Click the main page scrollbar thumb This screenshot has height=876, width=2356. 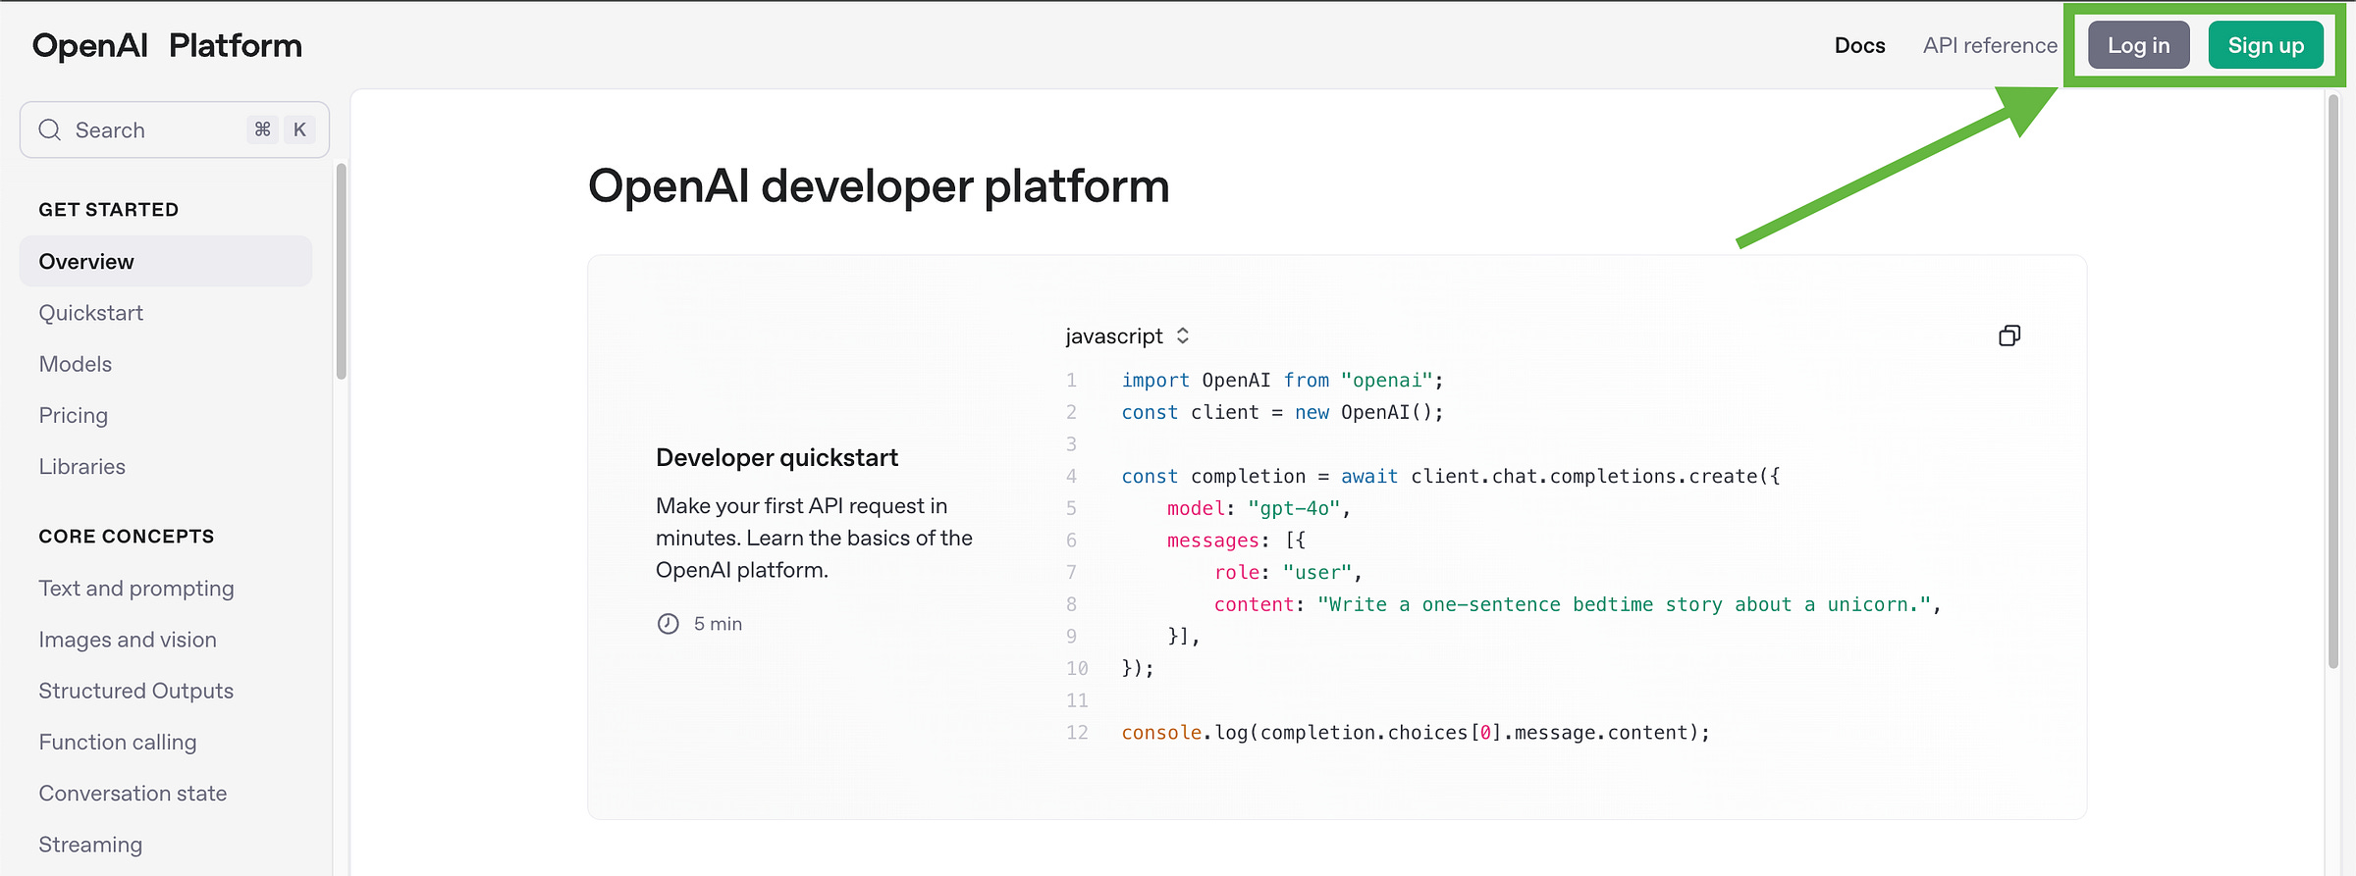(x=2332, y=383)
